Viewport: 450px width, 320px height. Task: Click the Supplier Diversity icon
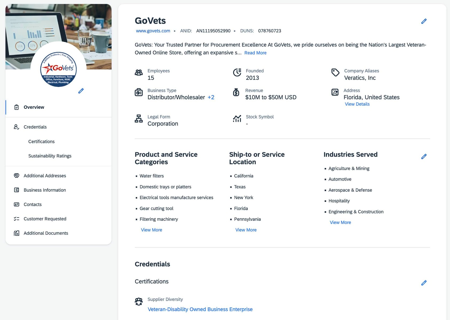pos(139,302)
